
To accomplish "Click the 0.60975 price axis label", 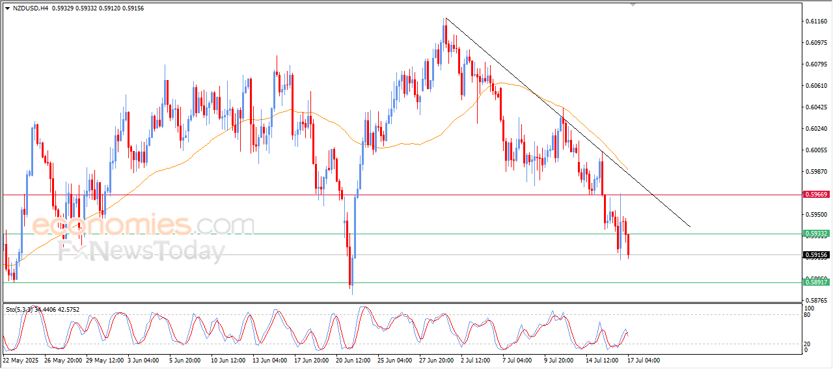I will point(816,43).
